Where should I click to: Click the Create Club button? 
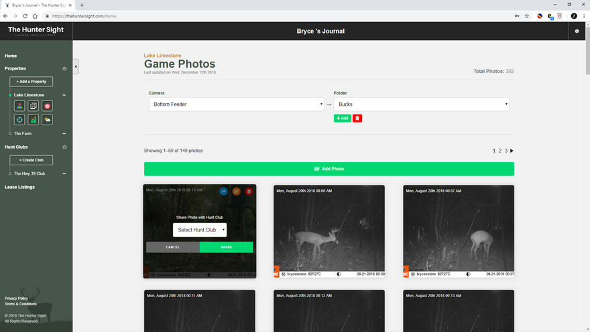pyautogui.click(x=32, y=160)
